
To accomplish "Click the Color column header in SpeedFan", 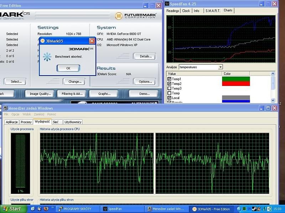I will pos(235,73).
